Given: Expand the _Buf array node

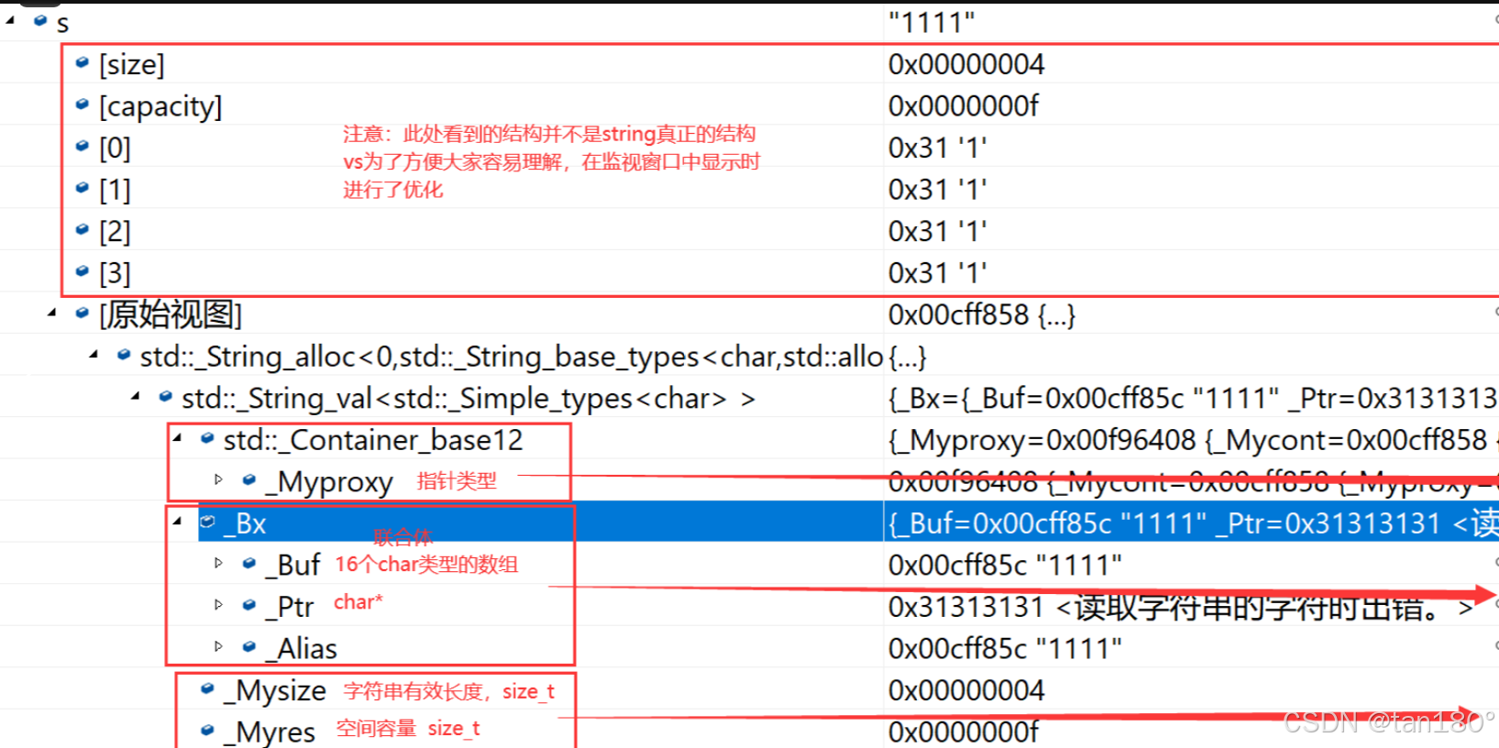Looking at the screenshot, I should 218,564.
